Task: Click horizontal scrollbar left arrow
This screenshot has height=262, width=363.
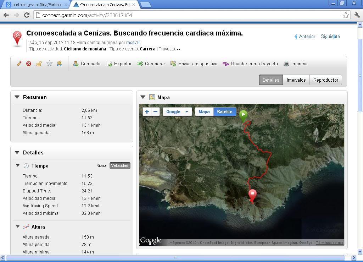Action: (3, 257)
